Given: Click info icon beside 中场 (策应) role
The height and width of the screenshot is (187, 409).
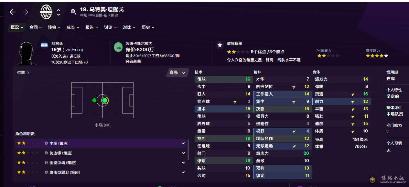Looking at the screenshot, I should tap(46, 143).
